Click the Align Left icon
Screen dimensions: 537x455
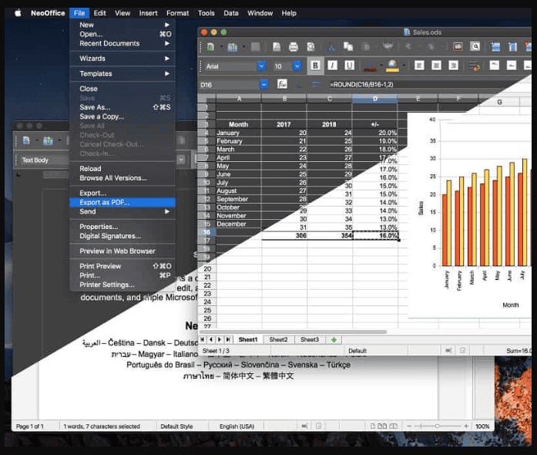pos(419,65)
